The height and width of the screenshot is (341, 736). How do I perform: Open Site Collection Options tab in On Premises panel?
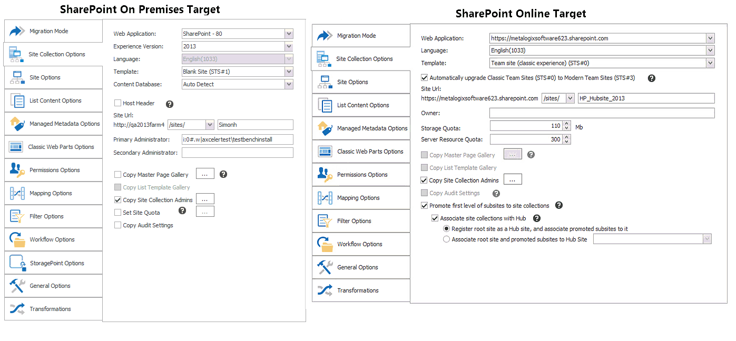click(53, 54)
